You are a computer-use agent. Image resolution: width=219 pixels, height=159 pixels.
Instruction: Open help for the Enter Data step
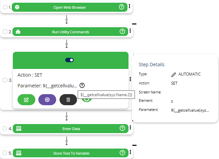[x=122, y=128]
